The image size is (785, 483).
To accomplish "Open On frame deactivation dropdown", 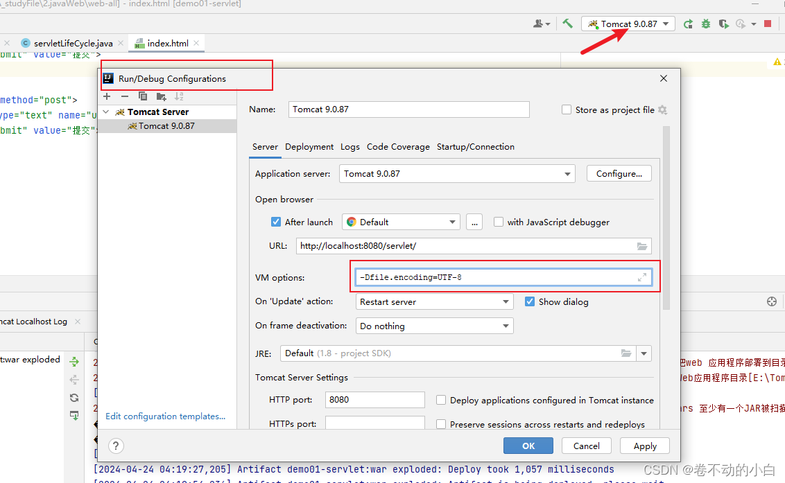I will [x=435, y=326].
